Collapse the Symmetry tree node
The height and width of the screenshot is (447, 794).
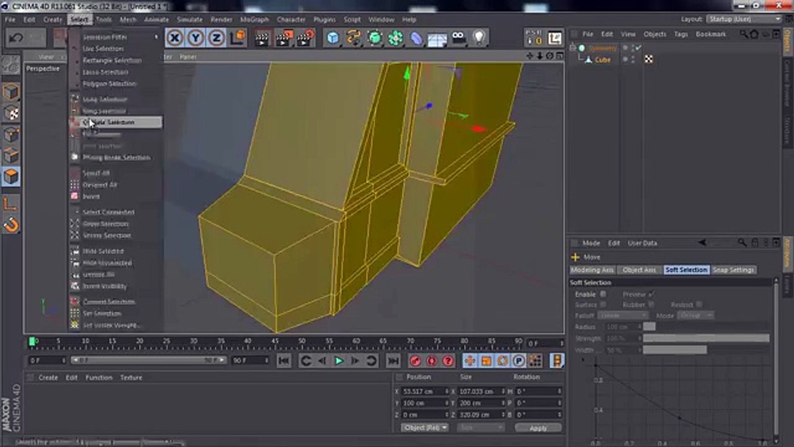(573, 48)
